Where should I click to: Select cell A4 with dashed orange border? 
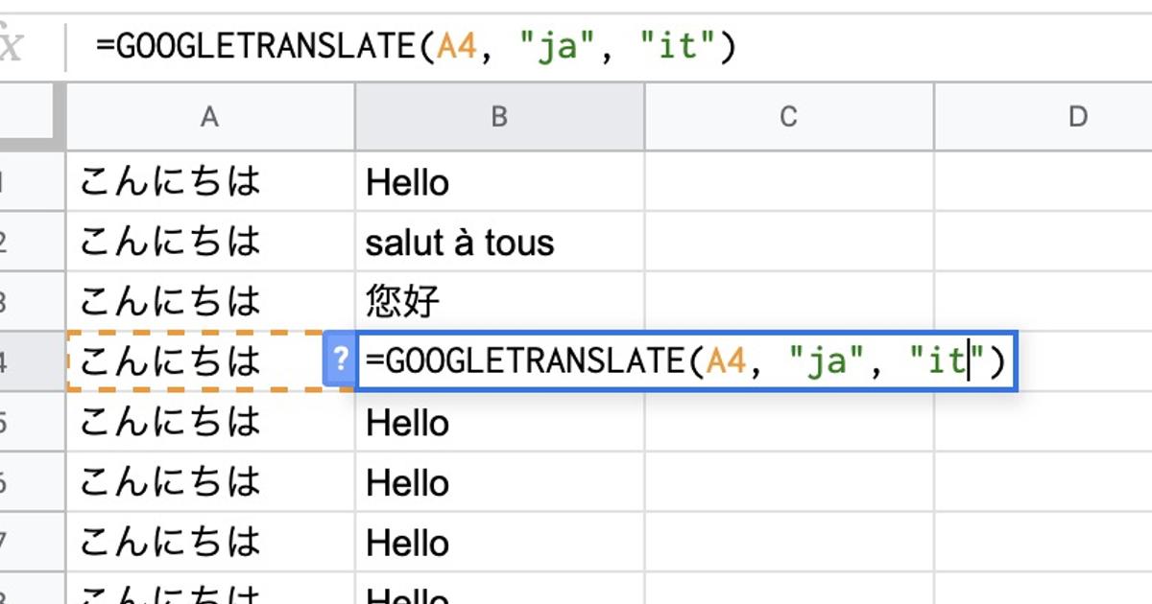tap(196, 360)
